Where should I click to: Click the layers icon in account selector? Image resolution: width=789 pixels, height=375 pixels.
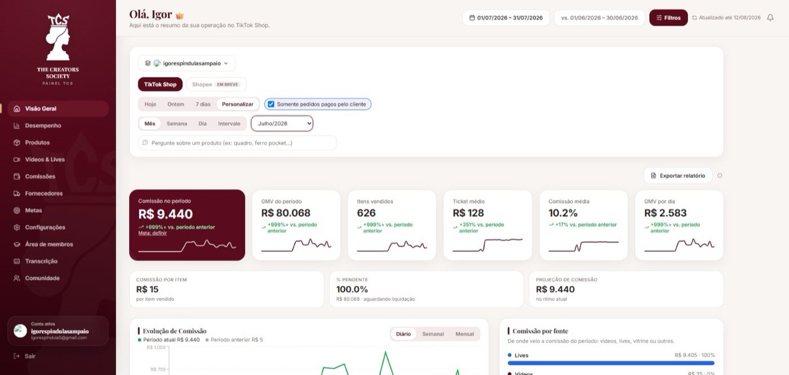pyautogui.click(x=148, y=64)
